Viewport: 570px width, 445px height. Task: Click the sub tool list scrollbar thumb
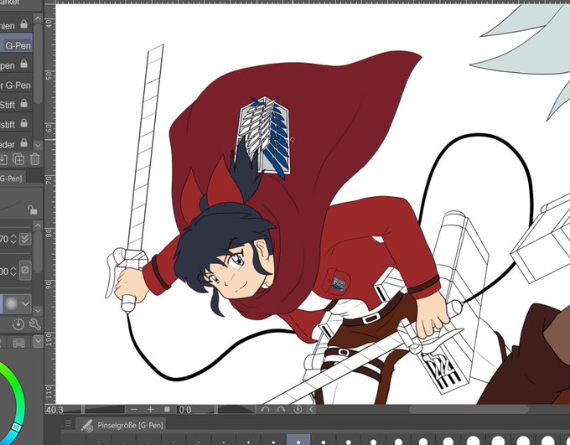click(38, 64)
